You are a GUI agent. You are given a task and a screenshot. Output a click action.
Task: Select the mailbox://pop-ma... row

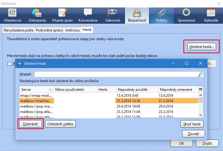coord(109,106)
